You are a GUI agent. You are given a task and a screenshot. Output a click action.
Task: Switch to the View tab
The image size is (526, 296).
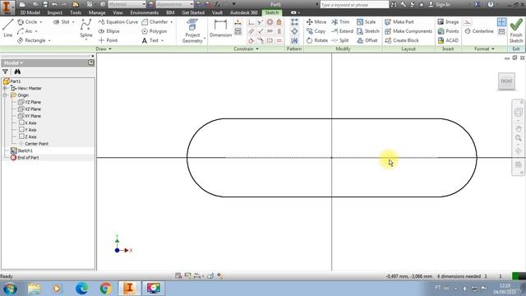[118, 12]
